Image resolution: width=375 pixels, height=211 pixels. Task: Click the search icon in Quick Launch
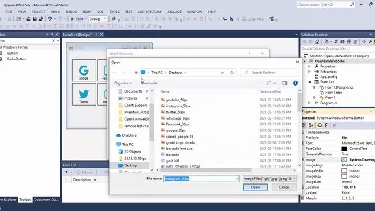[x=352, y=4]
